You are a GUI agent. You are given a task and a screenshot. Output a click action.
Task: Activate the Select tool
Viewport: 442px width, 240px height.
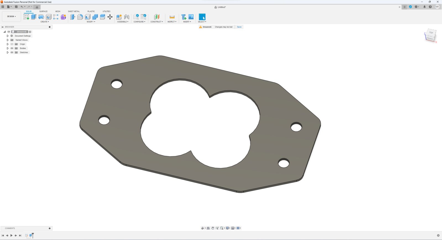202,17
